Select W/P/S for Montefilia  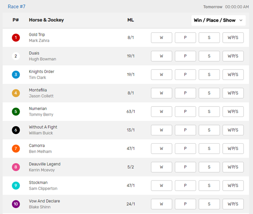(x=233, y=93)
